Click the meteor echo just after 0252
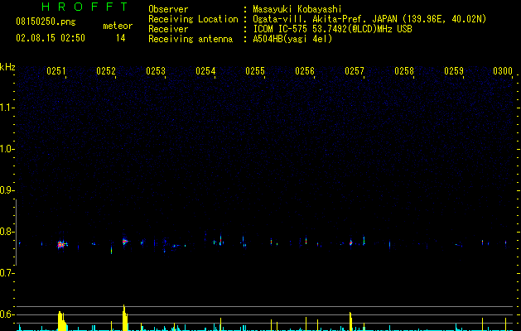521x331 pixels. tap(124, 242)
